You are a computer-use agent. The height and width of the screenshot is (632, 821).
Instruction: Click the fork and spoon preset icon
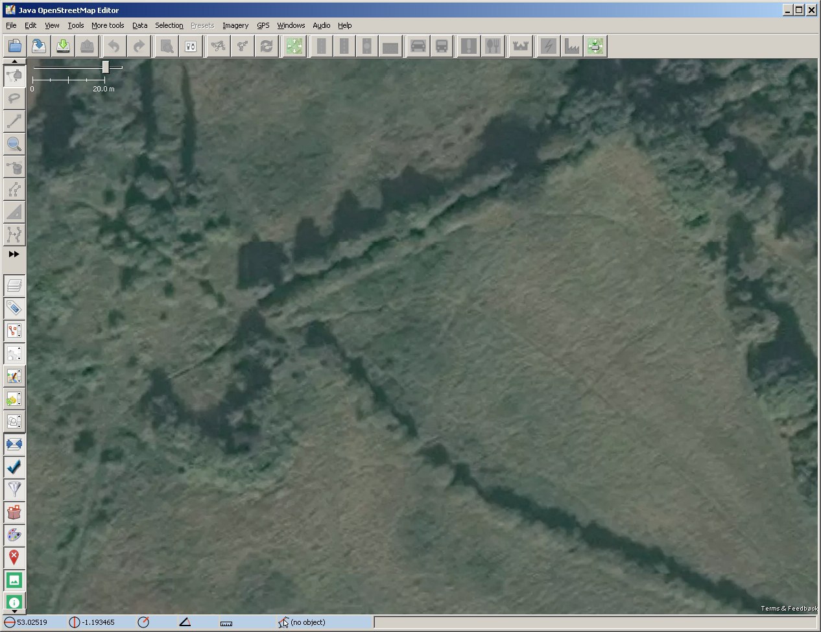(493, 46)
